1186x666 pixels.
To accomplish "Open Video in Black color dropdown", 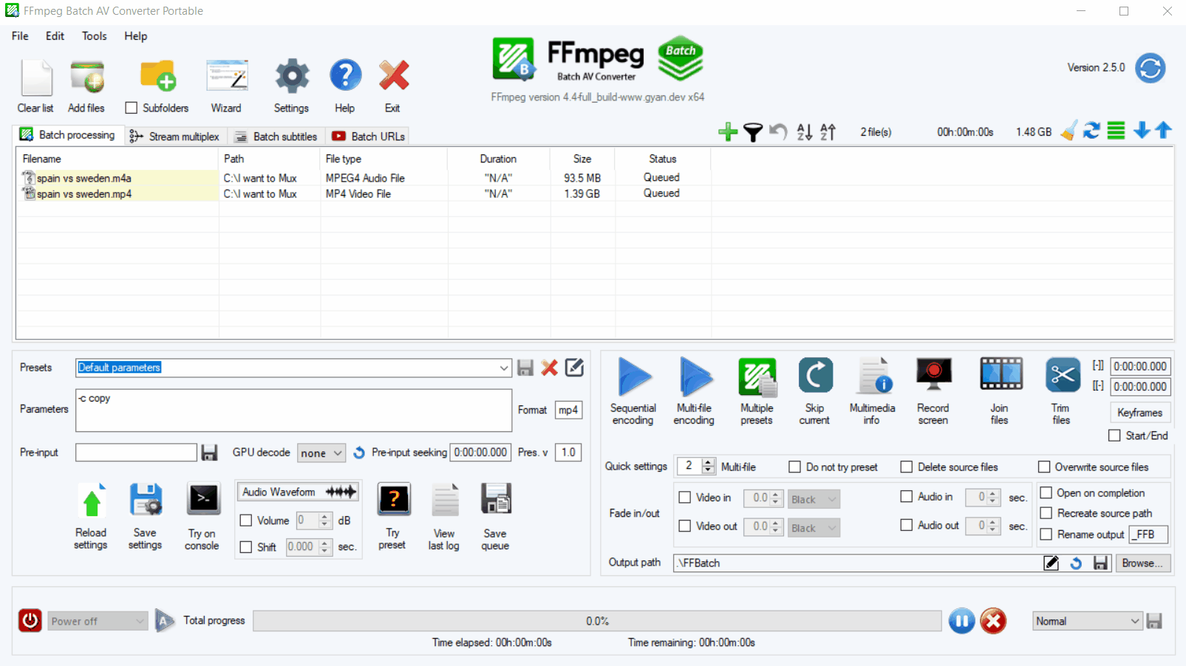I will [x=814, y=499].
